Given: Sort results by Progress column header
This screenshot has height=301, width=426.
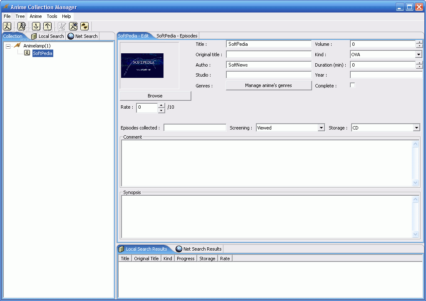Looking at the screenshot, I should 186,259.
